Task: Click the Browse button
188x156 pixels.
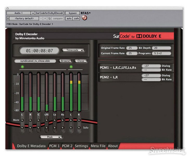Action: pos(66,61)
